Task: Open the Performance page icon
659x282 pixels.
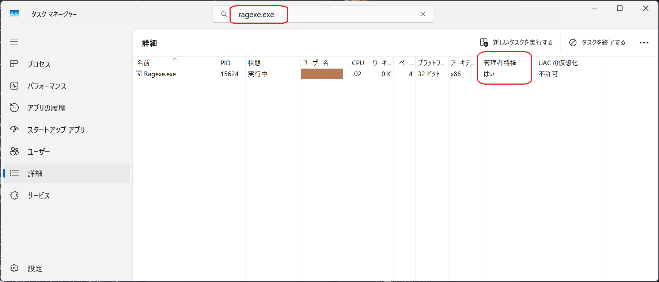Action: [14, 86]
